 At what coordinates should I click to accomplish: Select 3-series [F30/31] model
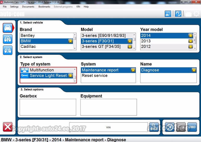[x=107, y=41]
